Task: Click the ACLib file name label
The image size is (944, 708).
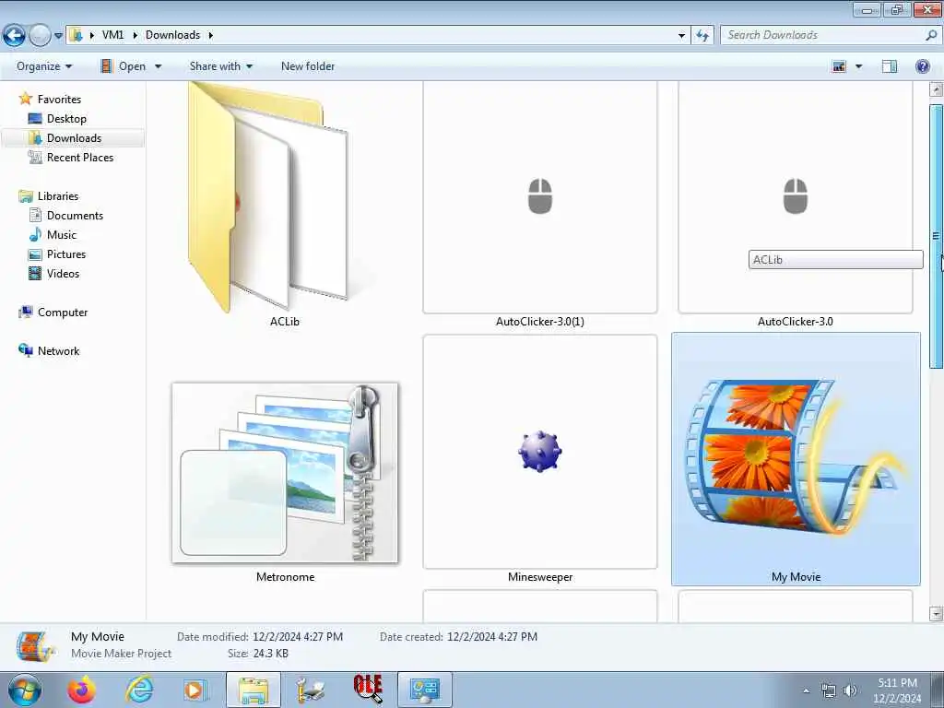Action: click(x=285, y=322)
